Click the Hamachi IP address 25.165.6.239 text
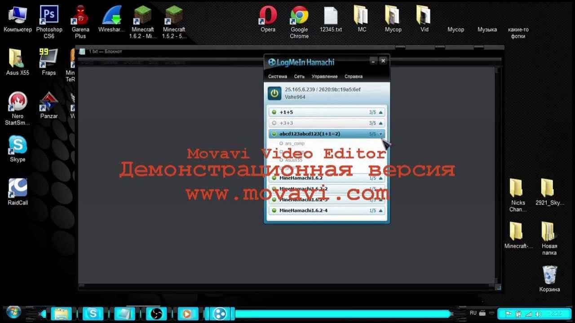 pyautogui.click(x=300, y=90)
